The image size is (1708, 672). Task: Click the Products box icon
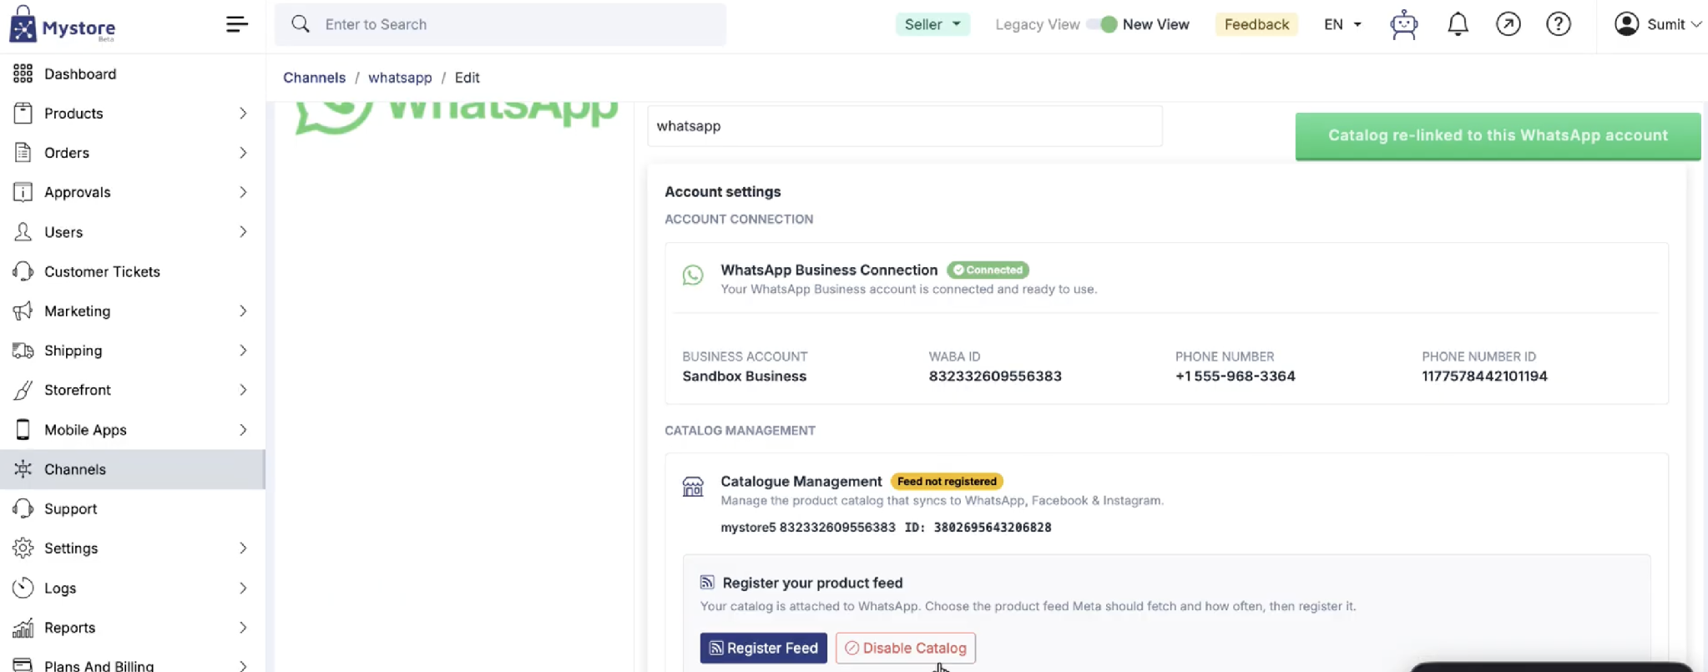23,113
